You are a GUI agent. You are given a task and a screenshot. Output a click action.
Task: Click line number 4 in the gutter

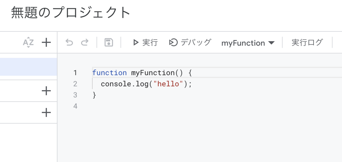(x=75, y=106)
